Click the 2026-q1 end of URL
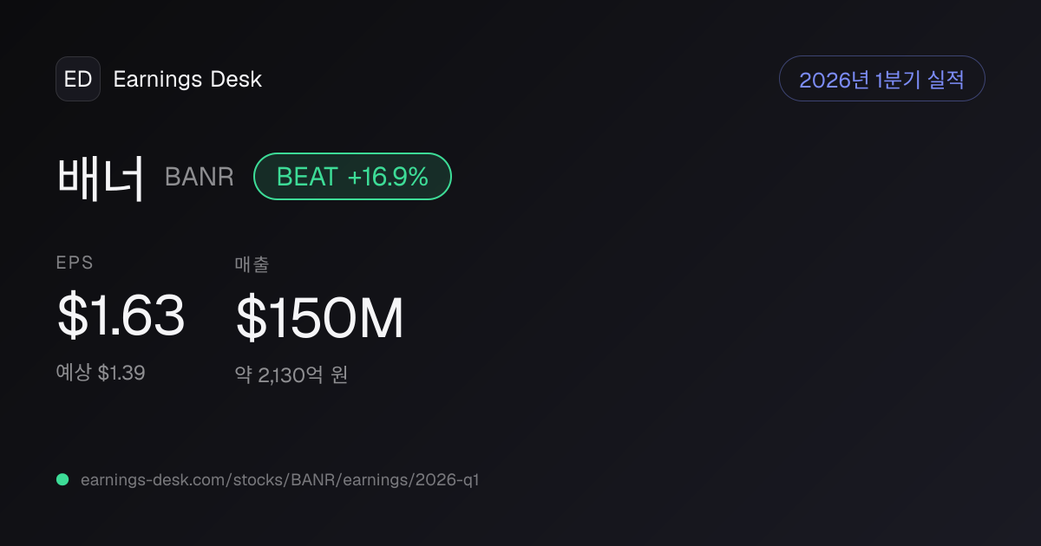This screenshot has height=546, width=1041. coord(449,479)
